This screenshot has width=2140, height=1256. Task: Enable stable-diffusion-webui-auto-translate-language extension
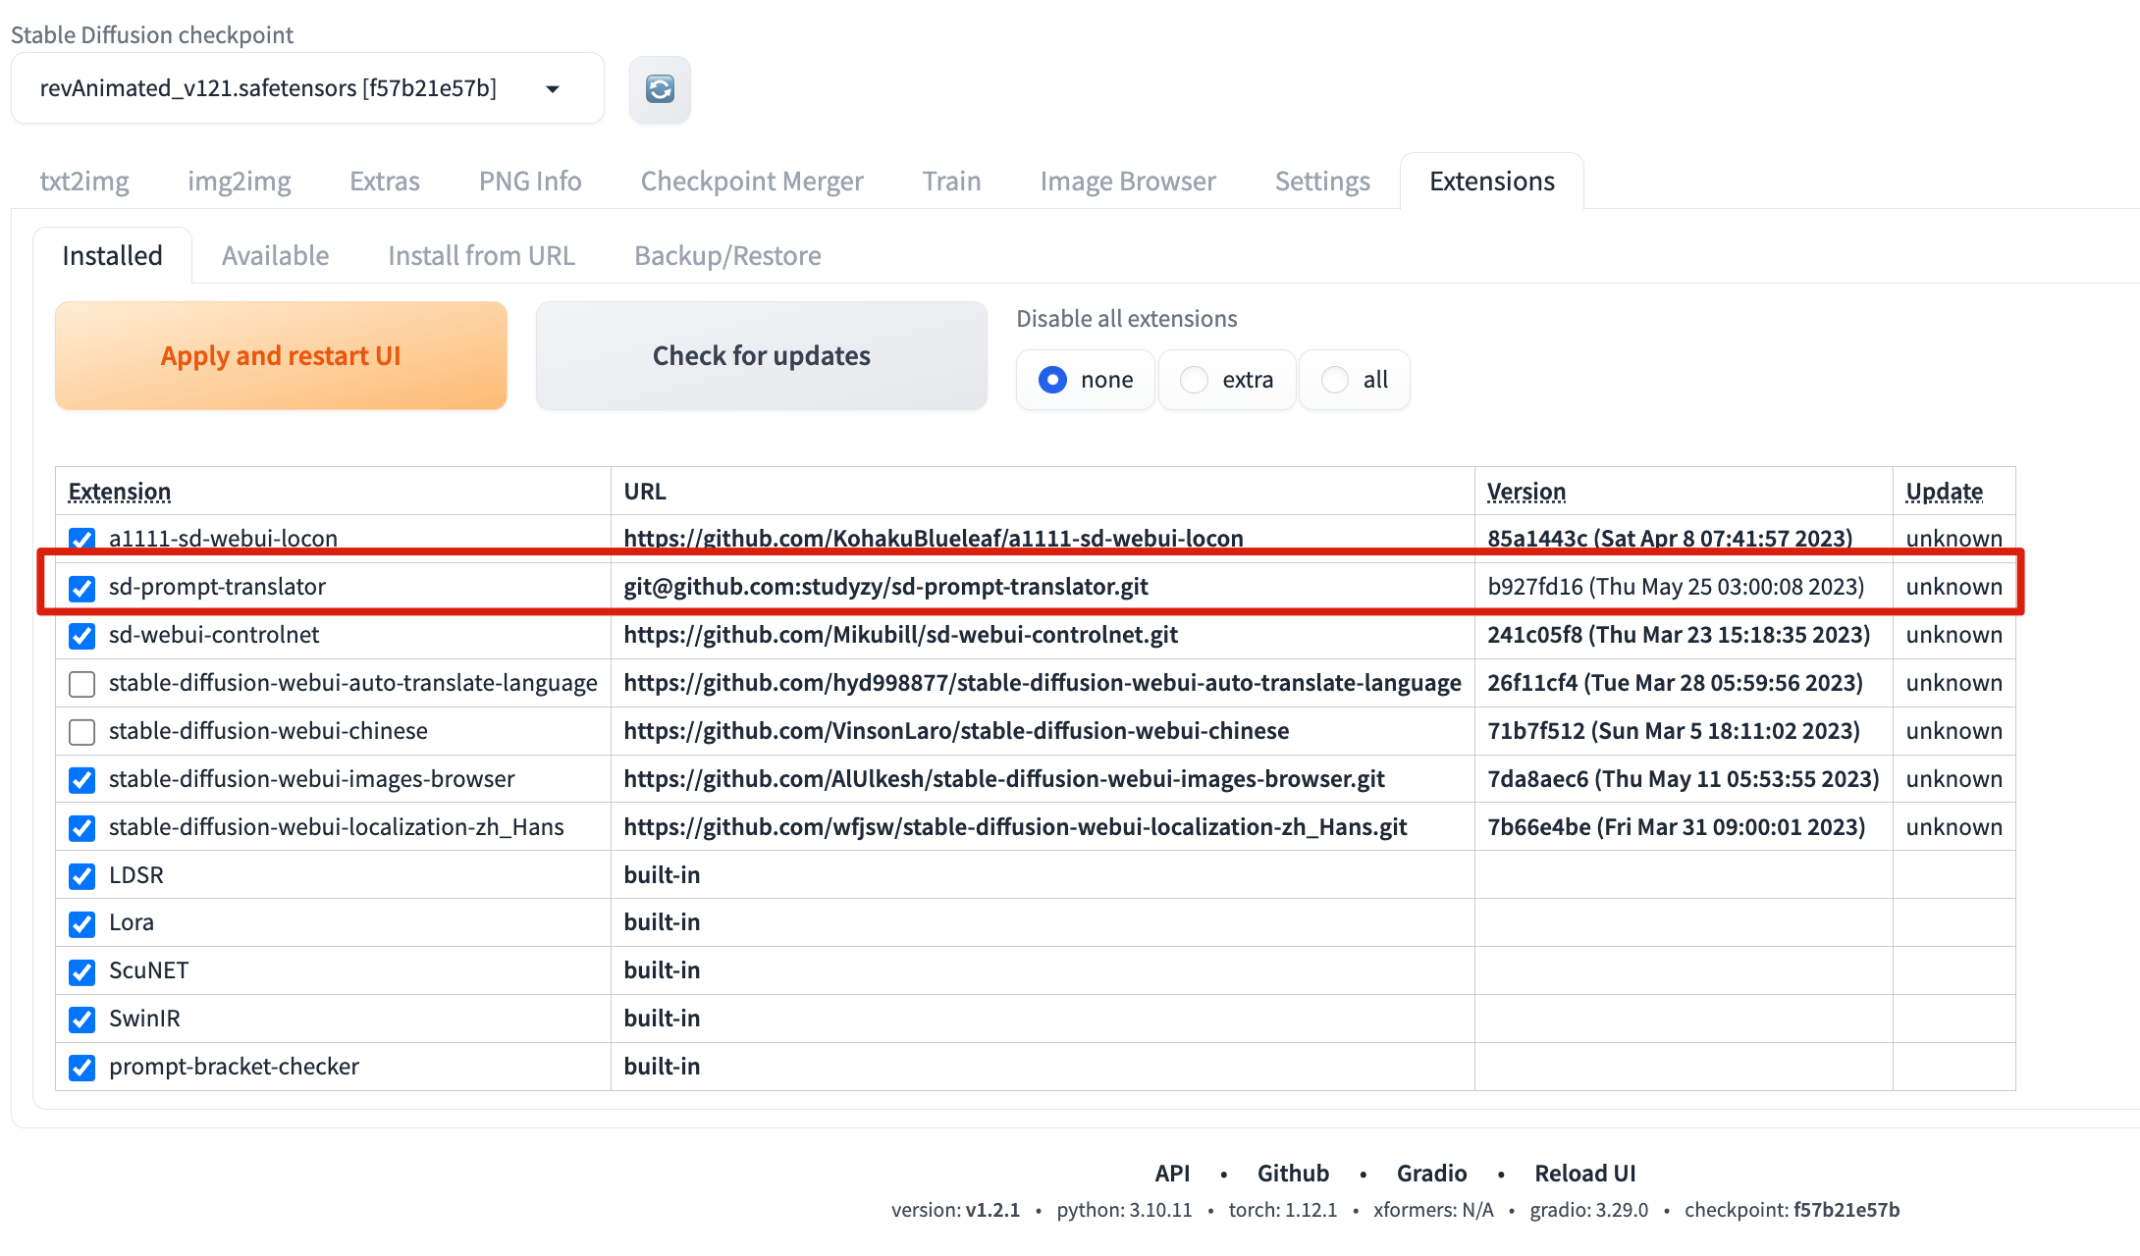point(82,684)
